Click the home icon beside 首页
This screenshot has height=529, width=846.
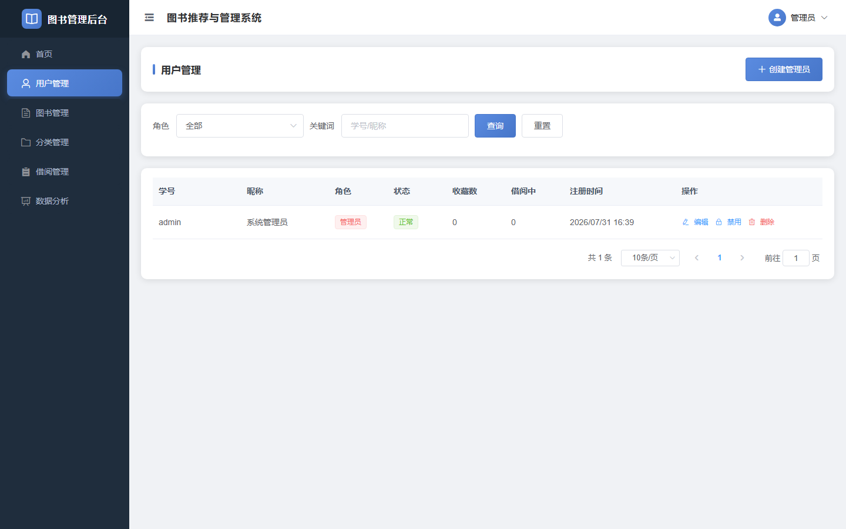point(26,54)
